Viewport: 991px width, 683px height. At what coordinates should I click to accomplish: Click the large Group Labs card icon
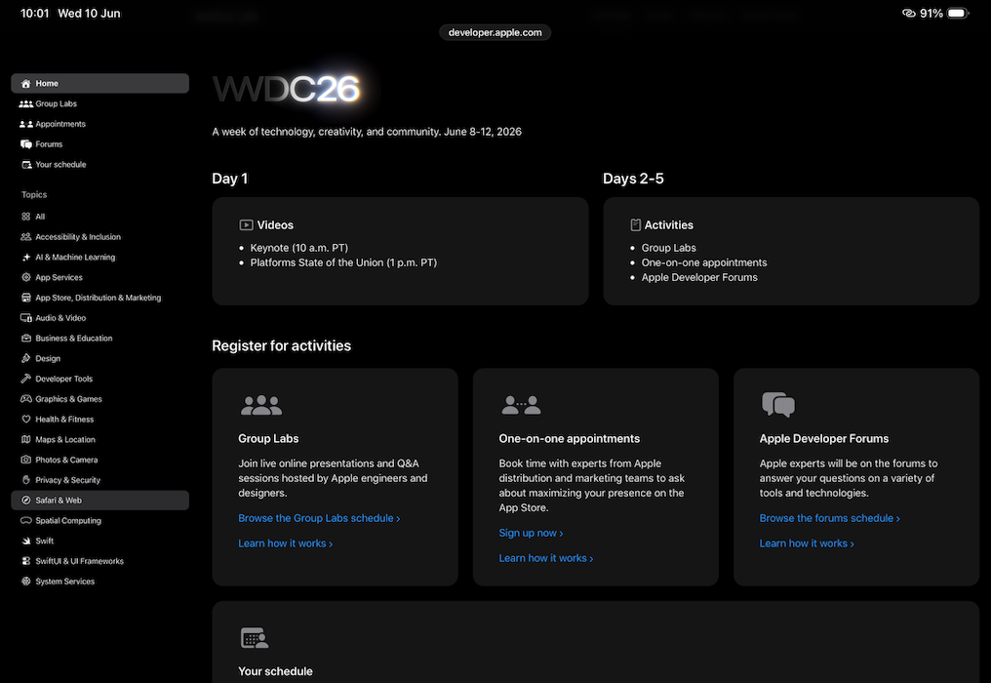(261, 405)
